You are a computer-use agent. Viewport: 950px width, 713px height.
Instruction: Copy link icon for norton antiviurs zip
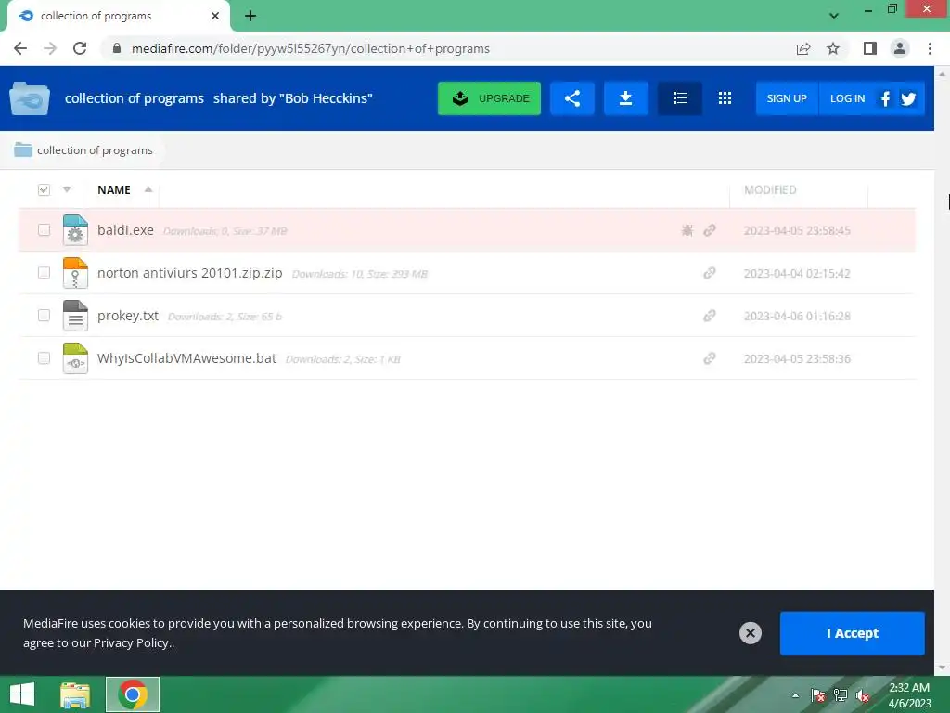tap(710, 274)
